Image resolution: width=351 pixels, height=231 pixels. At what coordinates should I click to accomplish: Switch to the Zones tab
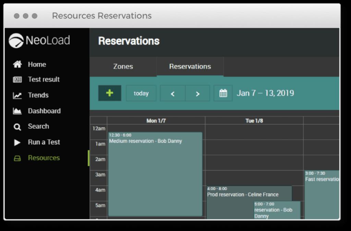[123, 66]
